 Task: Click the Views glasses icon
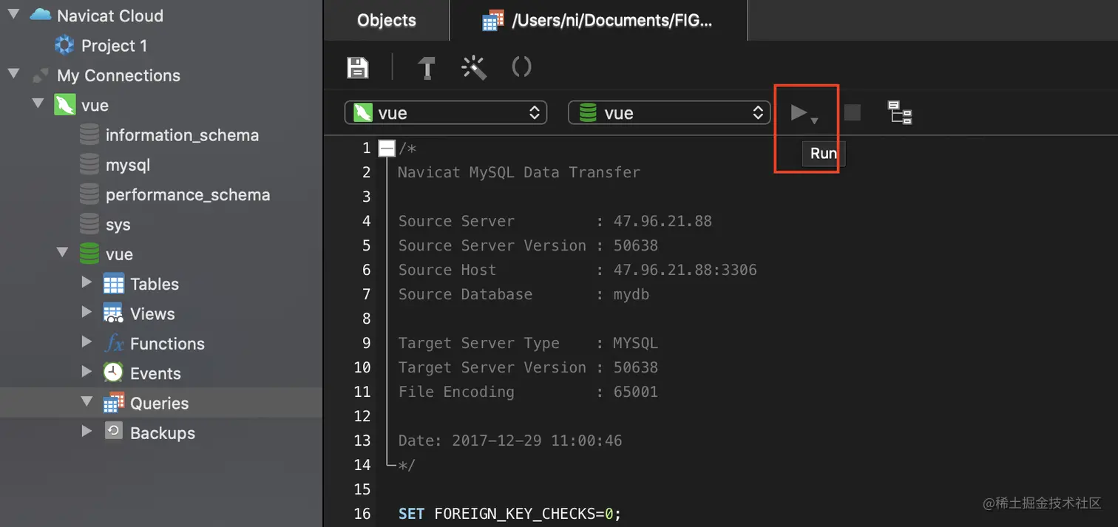coord(114,314)
